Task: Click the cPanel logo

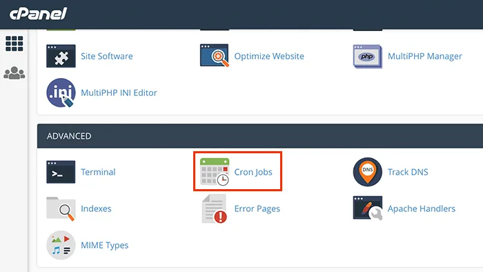Action: point(38,14)
